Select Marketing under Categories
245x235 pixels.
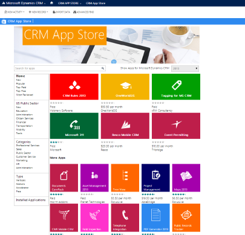[x=22, y=161]
